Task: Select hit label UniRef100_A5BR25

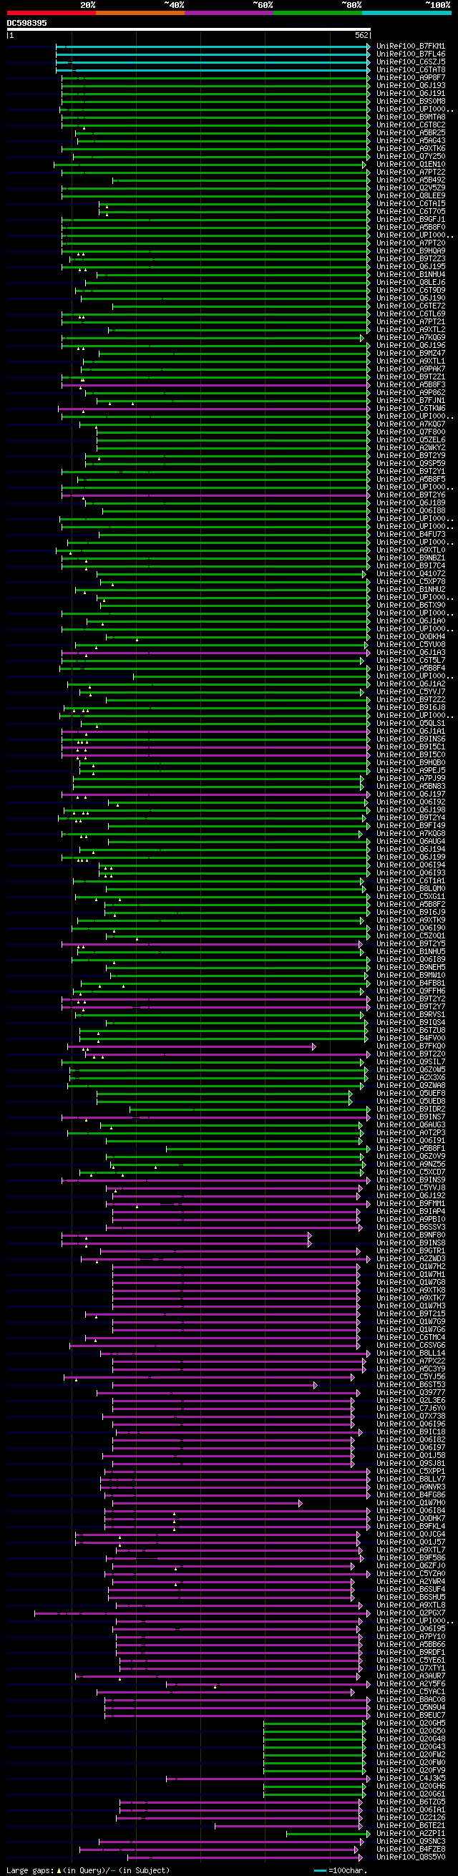Action: 411,133
